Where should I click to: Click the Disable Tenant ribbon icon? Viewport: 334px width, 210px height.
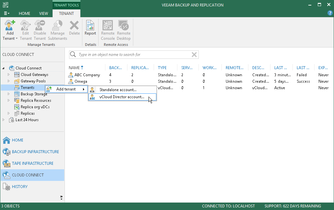point(40,26)
